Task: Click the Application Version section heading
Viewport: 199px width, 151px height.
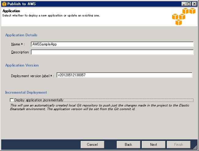Action: pos(22,65)
